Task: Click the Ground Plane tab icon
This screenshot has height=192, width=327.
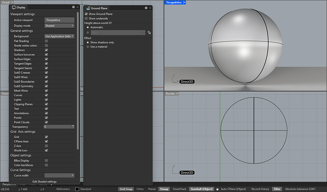Action: [x=88, y=8]
